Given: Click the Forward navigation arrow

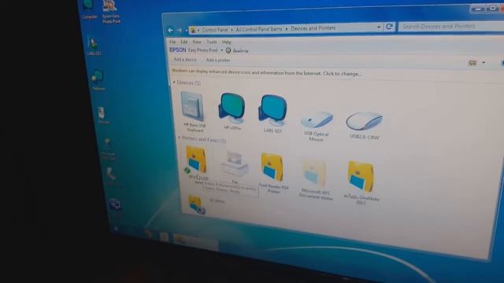Looking at the screenshot, I should pos(180,30).
